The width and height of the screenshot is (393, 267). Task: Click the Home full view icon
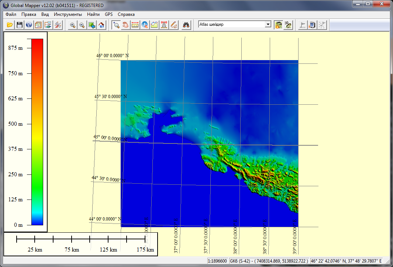pyautogui.click(x=101, y=25)
